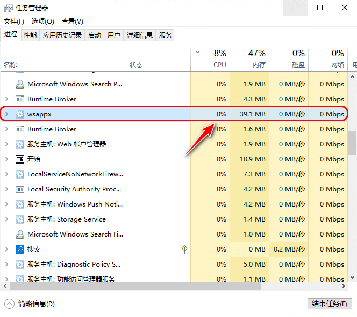Screen dimensions: 357x317
Task: Sort by the 磁盘 column header
Action: pyautogui.click(x=289, y=60)
